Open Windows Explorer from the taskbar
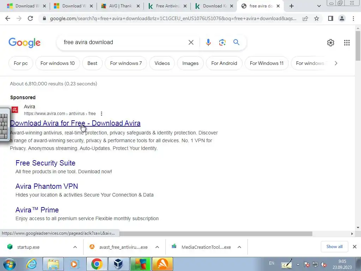Screen dimensions: 361x271 click(53, 264)
